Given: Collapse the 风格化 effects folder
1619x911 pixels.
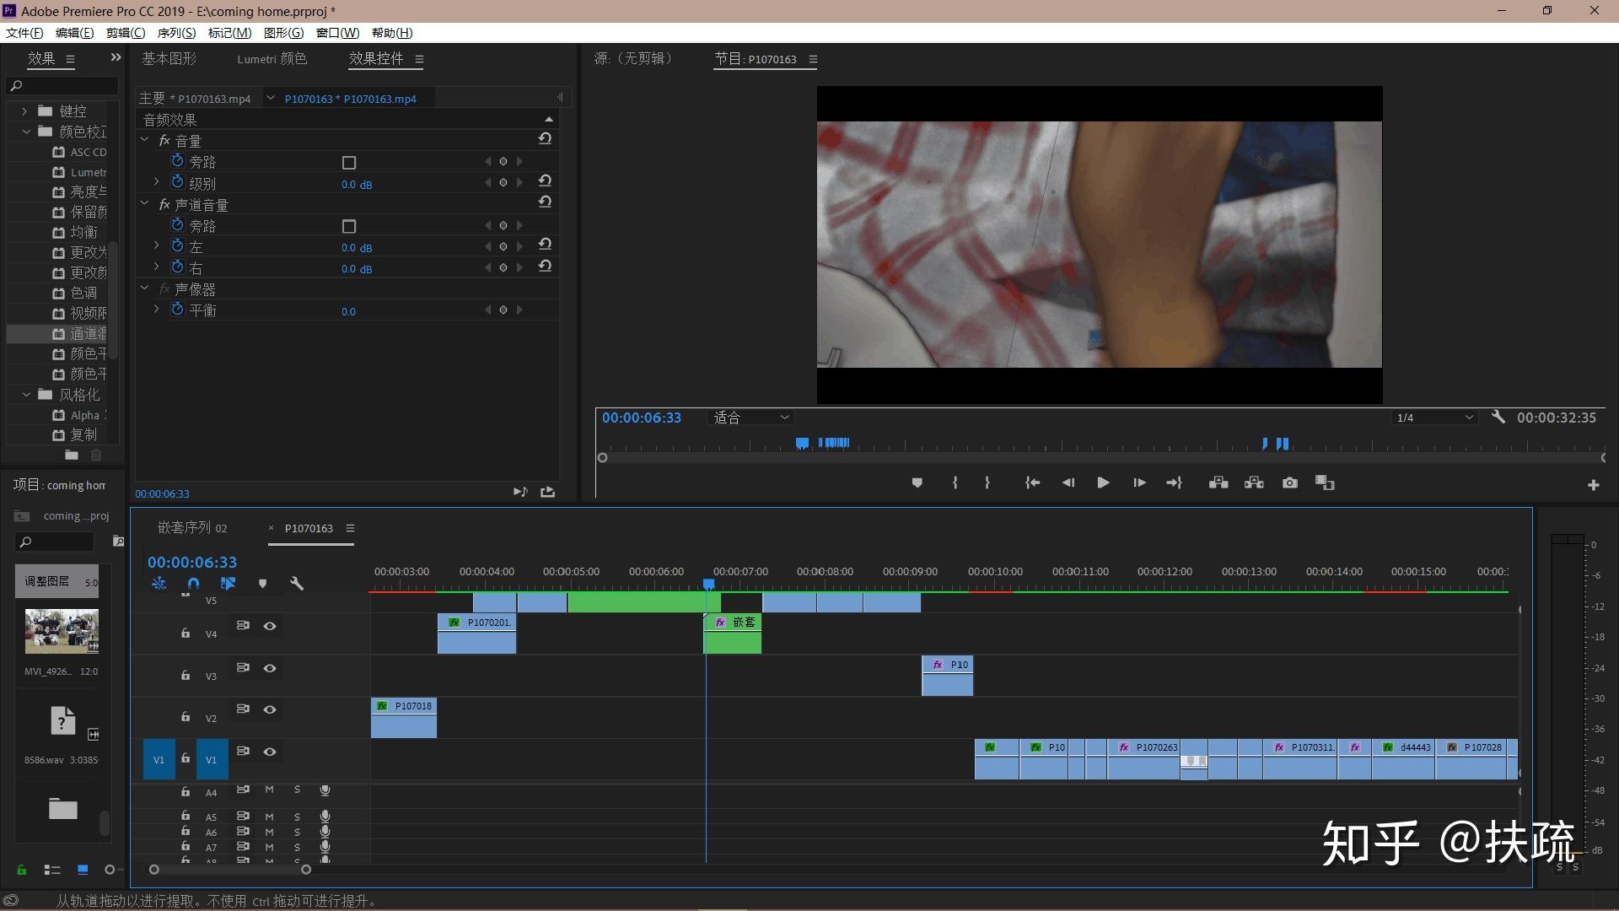Looking at the screenshot, I should (25, 394).
